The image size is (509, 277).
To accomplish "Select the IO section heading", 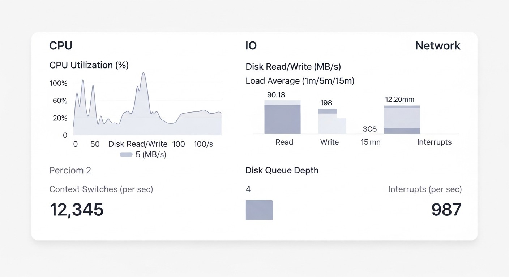I will pyautogui.click(x=251, y=46).
